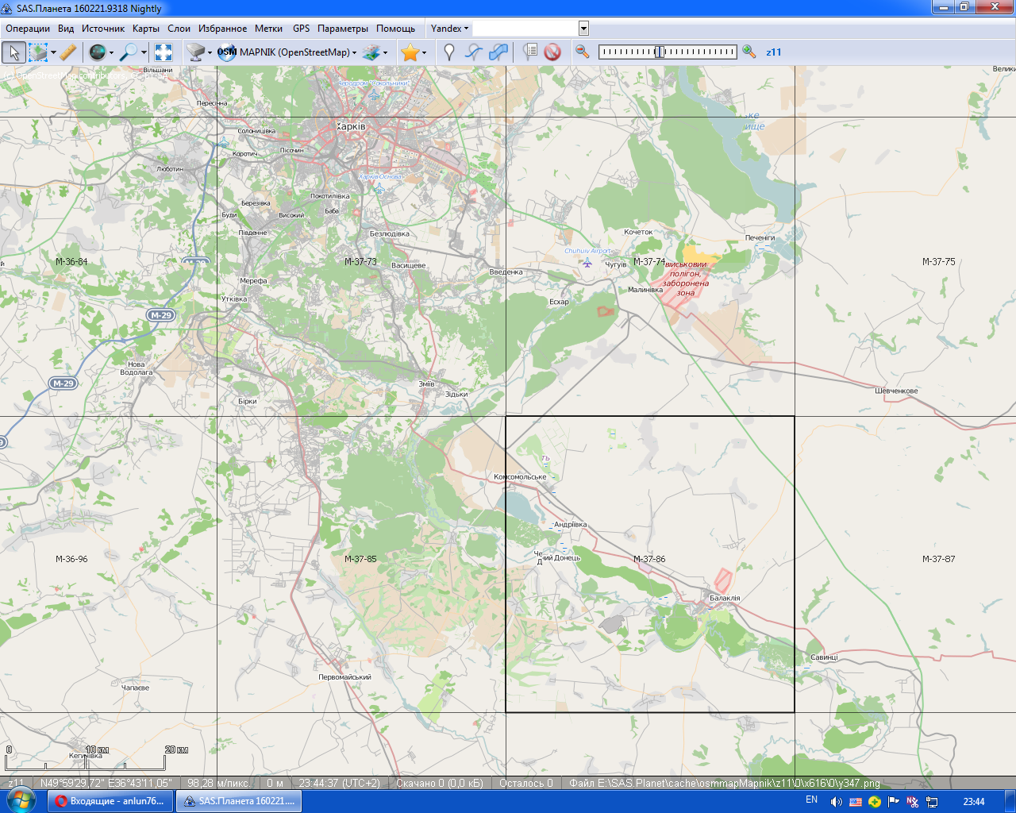
Task: Expand the favorites star dropdown arrow
Action: [424, 53]
